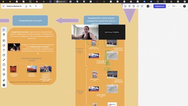This screenshot has width=188, height=106.
Task: Select the concert image in left panel
Action: [14, 47]
